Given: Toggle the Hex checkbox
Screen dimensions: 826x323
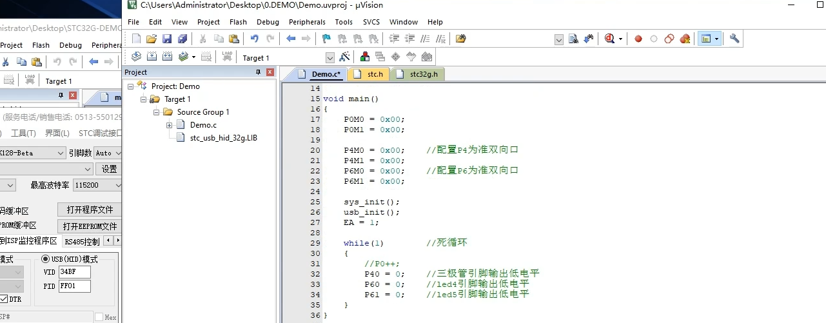Looking at the screenshot, I should 99,317.
